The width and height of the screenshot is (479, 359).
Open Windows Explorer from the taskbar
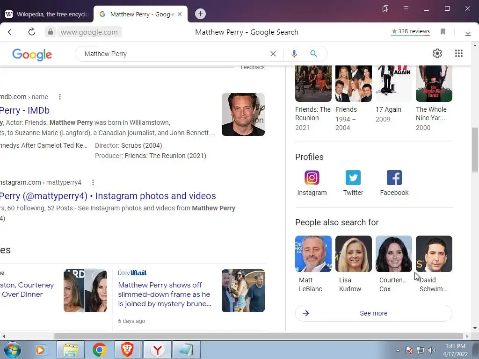[x=71, y=350]
